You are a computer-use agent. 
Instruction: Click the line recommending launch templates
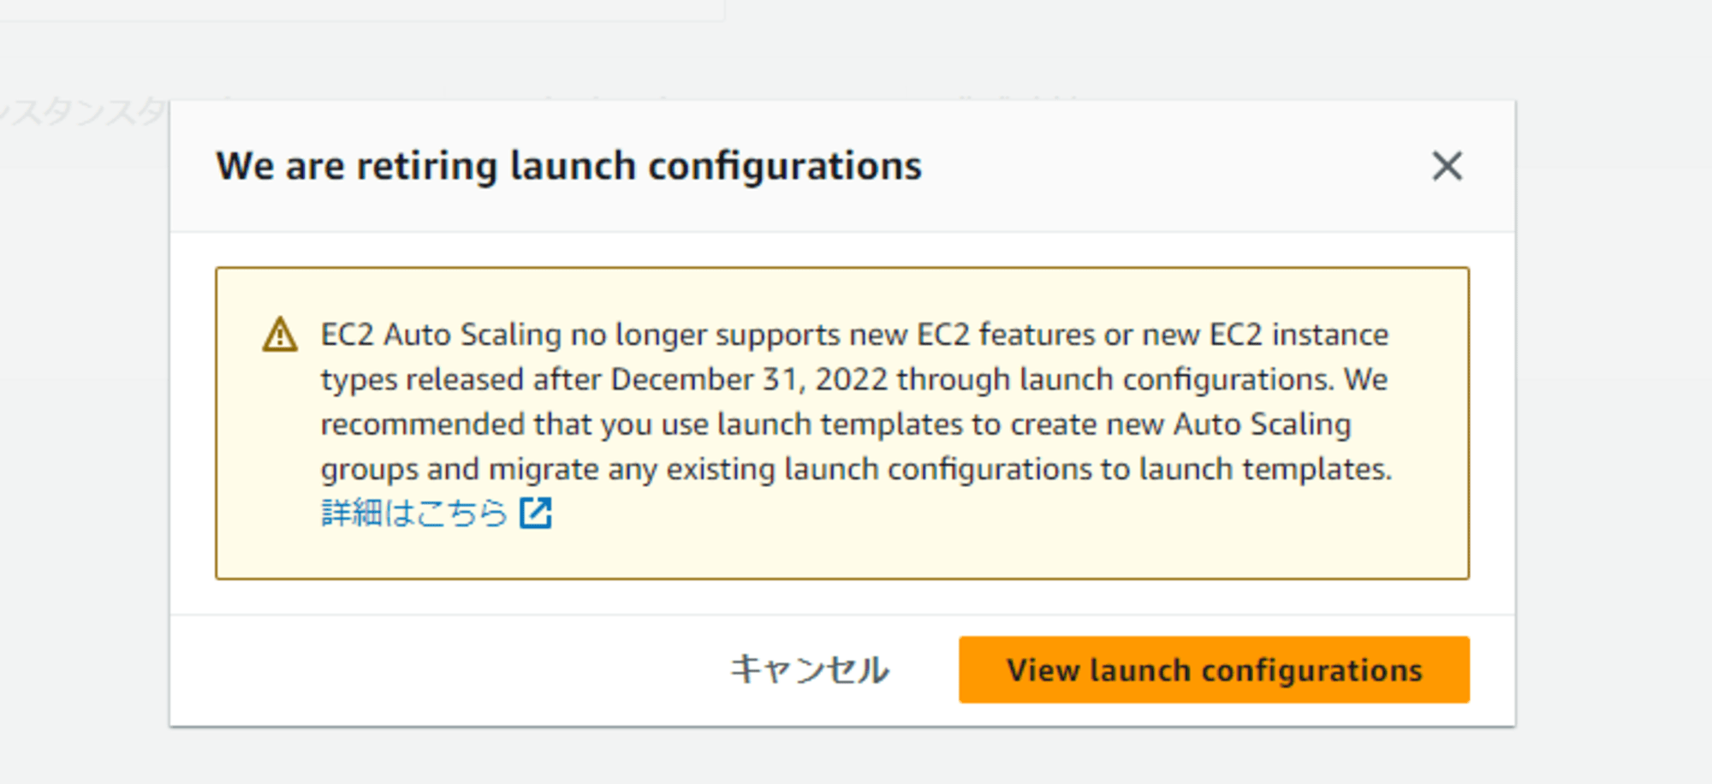coord(836,425)
